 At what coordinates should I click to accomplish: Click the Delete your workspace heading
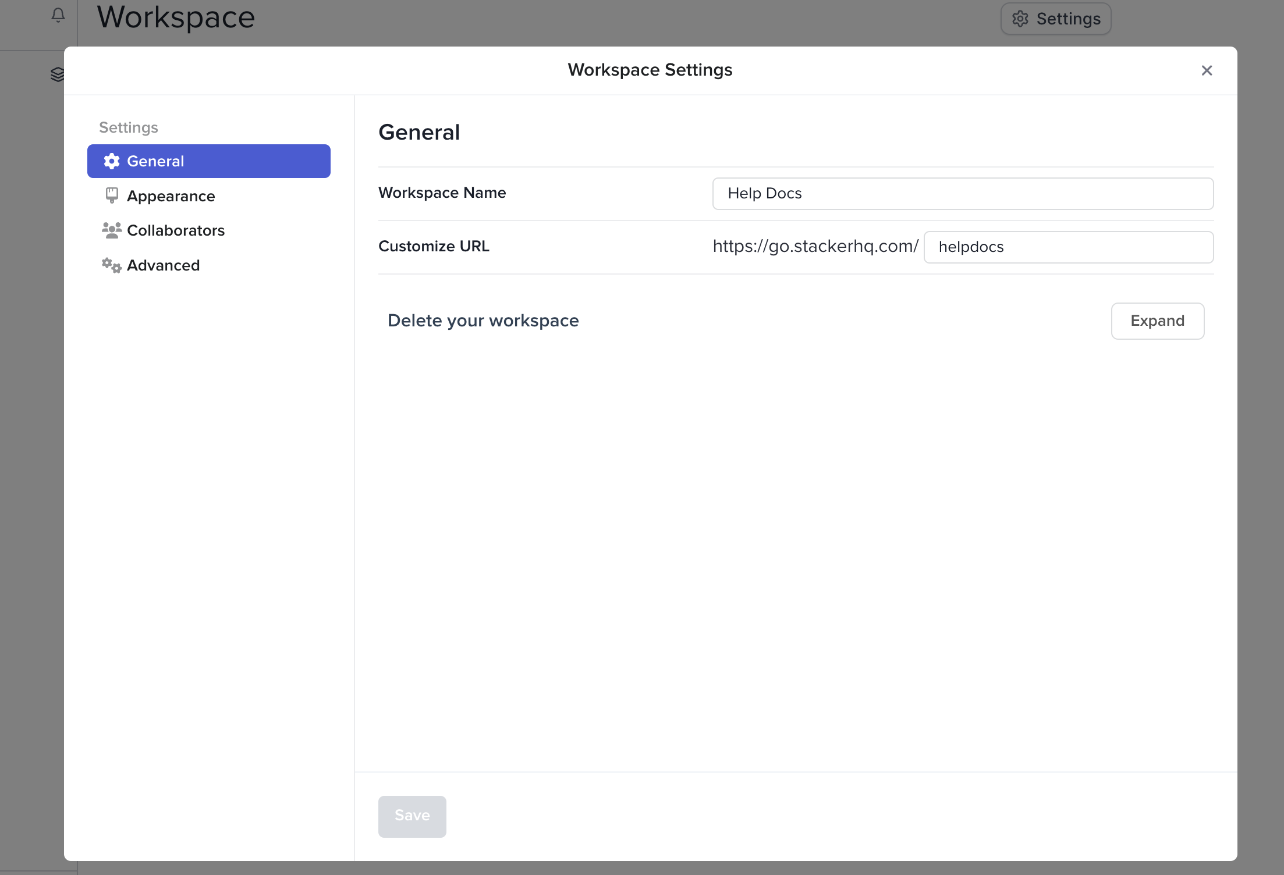483,321
